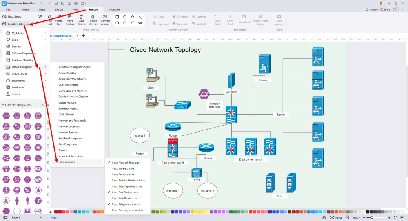Image resolution: width=408 pixels, height=221 pixels.
Task: Toggle Cisco Product Icons library
Action: (x=127, y=175)
